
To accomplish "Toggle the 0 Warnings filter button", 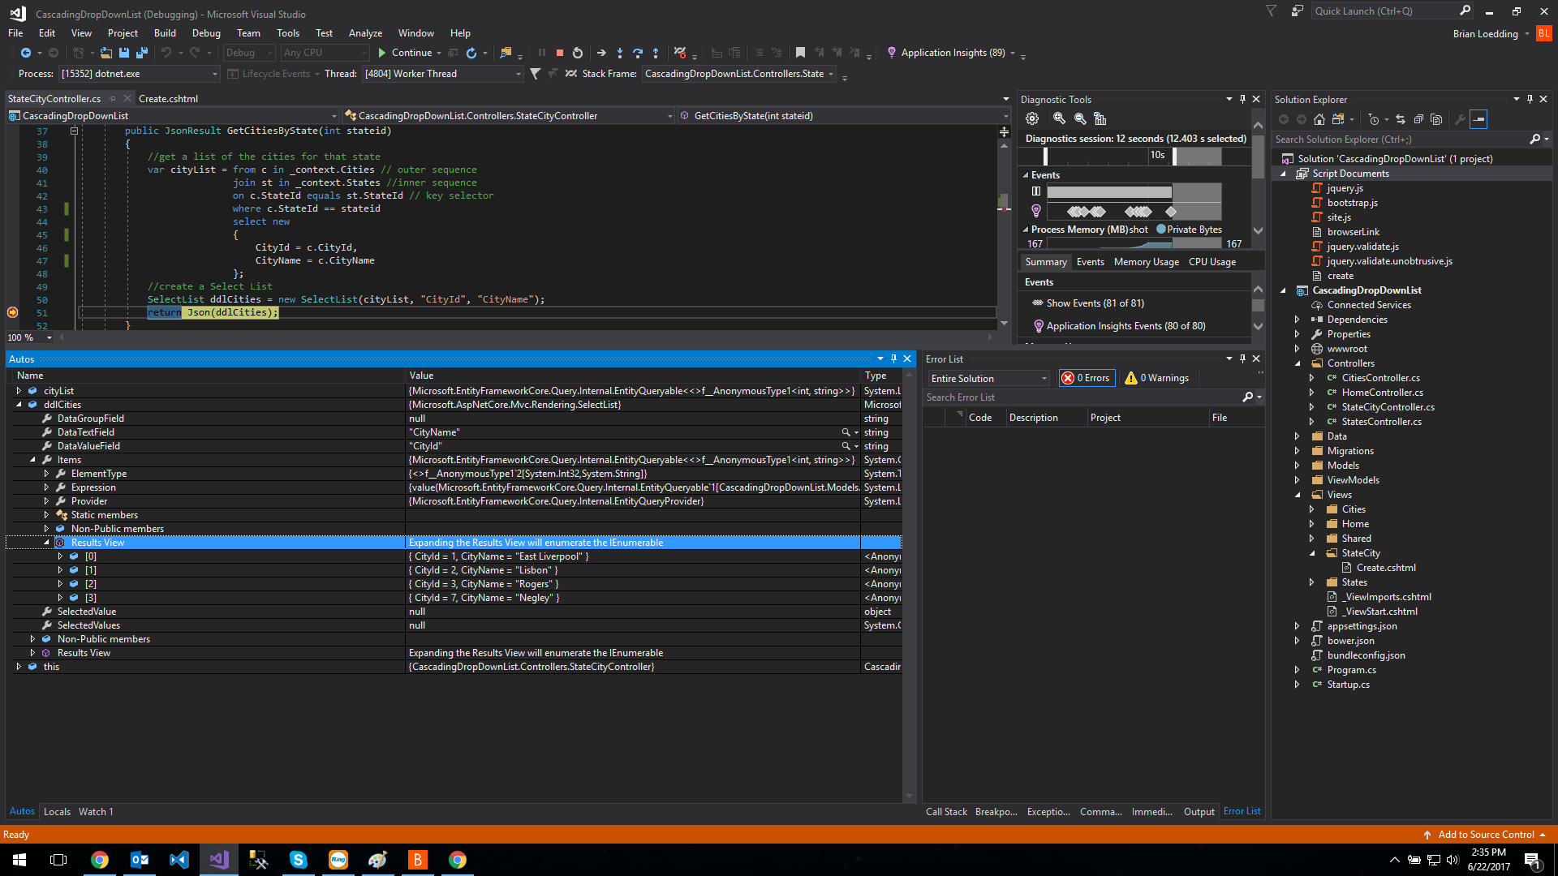I will pos(1156,378).
